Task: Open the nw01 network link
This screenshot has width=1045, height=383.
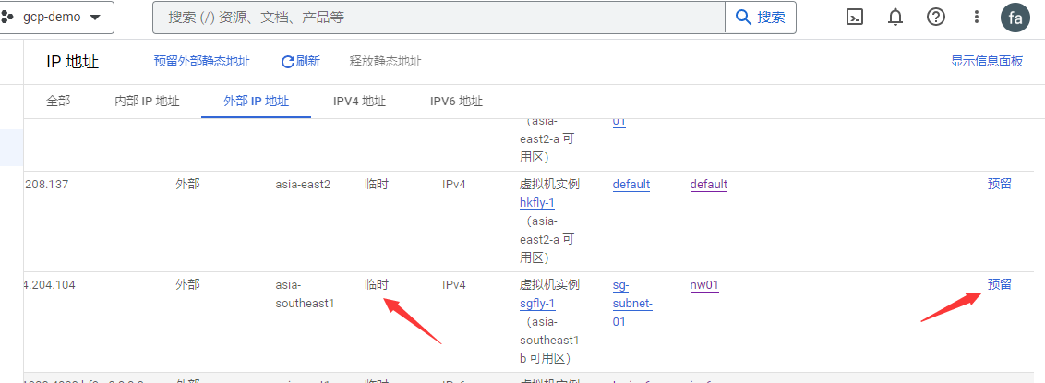Action: point(704,285)
